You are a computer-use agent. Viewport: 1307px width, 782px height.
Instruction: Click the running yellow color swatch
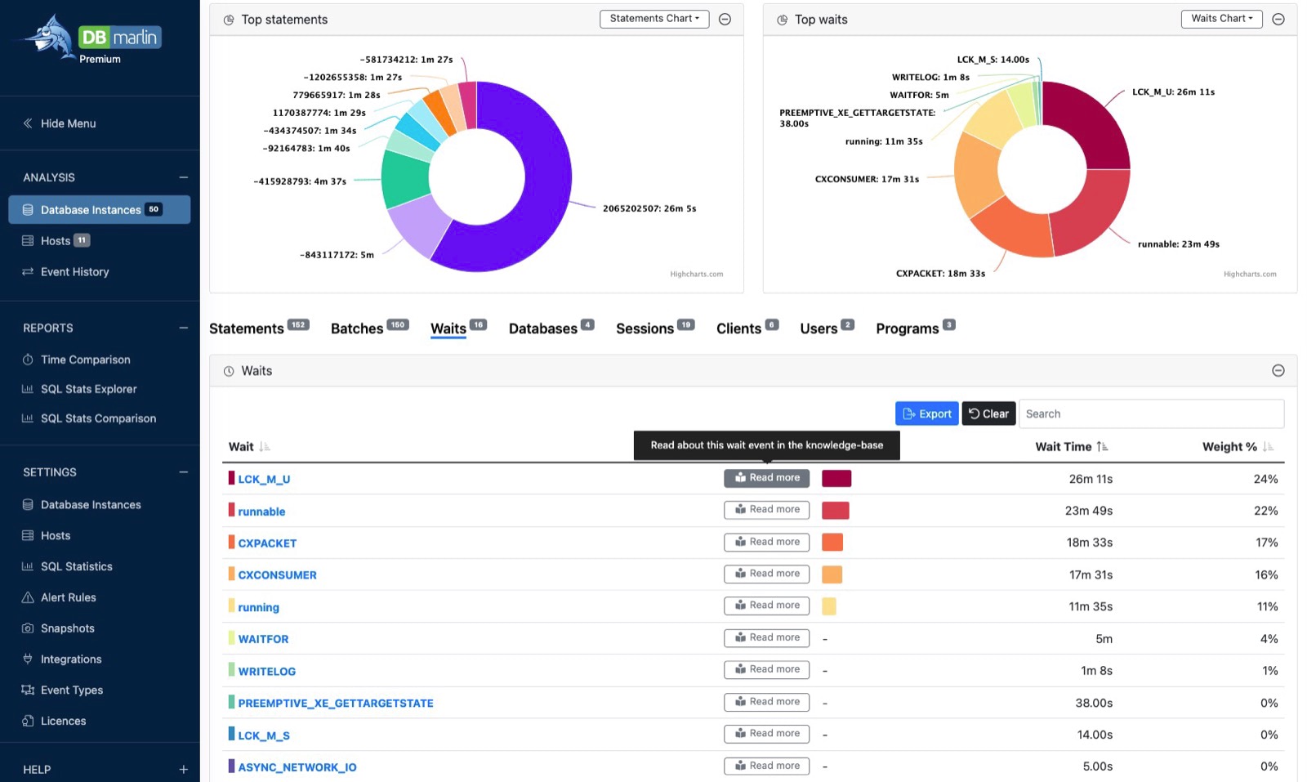tap(828, 606)
